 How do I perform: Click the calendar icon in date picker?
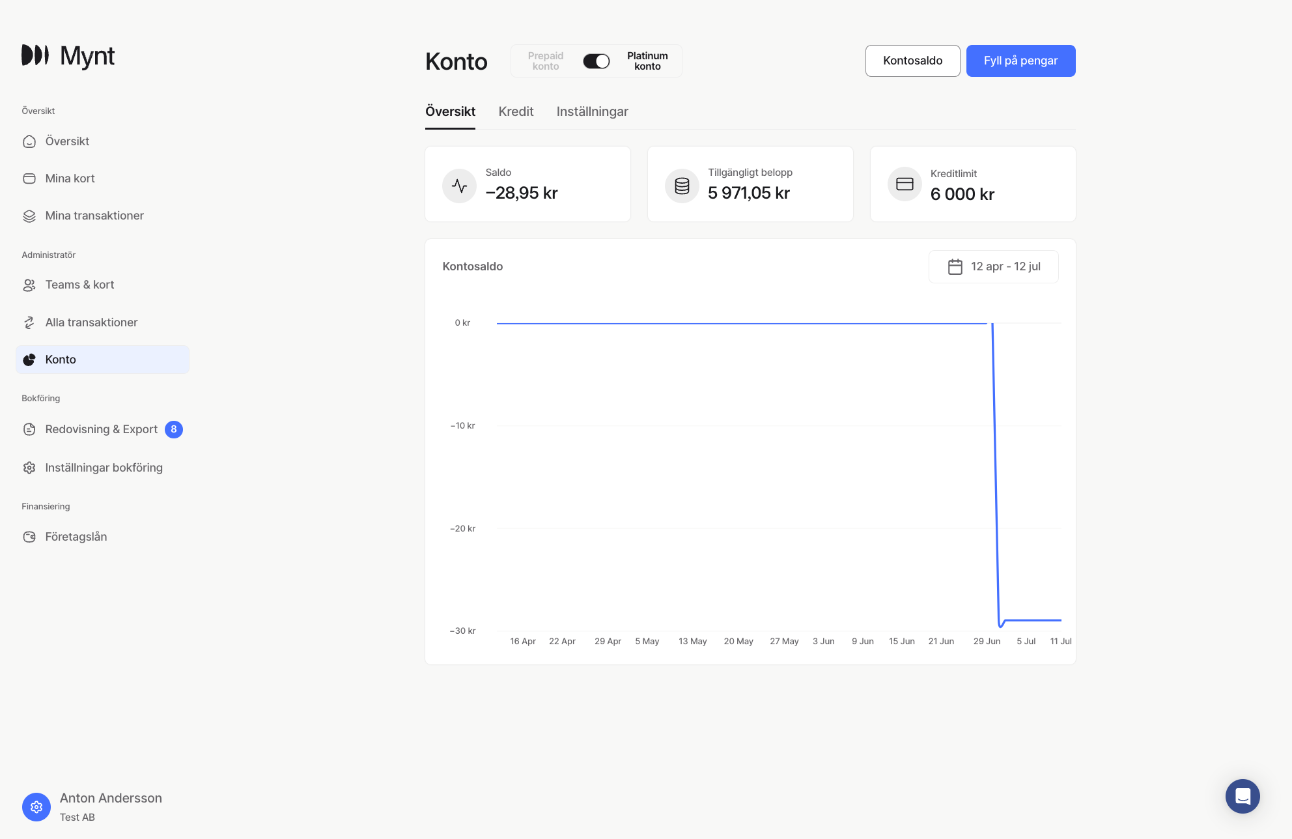(955, 266)
